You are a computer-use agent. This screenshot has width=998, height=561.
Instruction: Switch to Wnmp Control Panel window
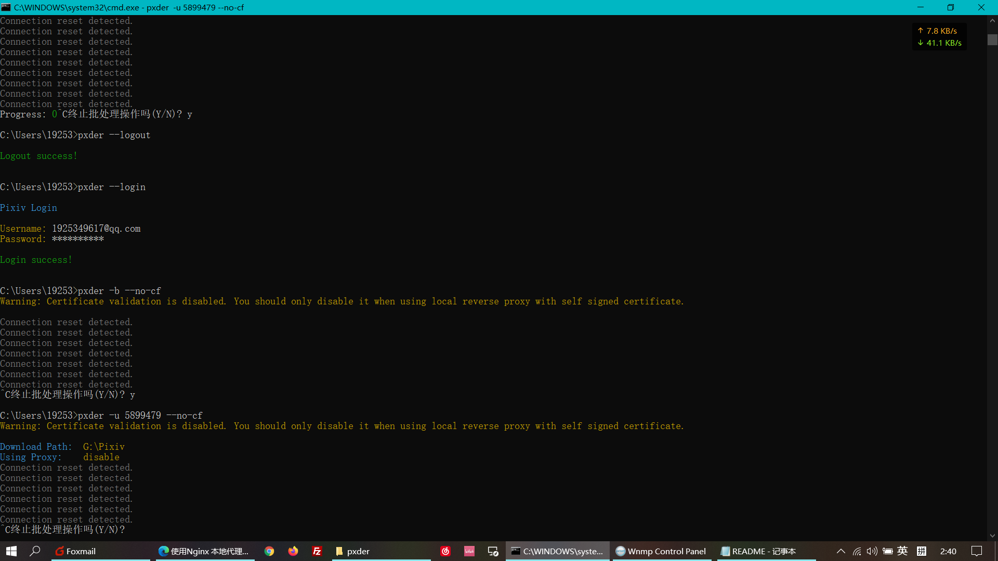click(x=661, y=551)
